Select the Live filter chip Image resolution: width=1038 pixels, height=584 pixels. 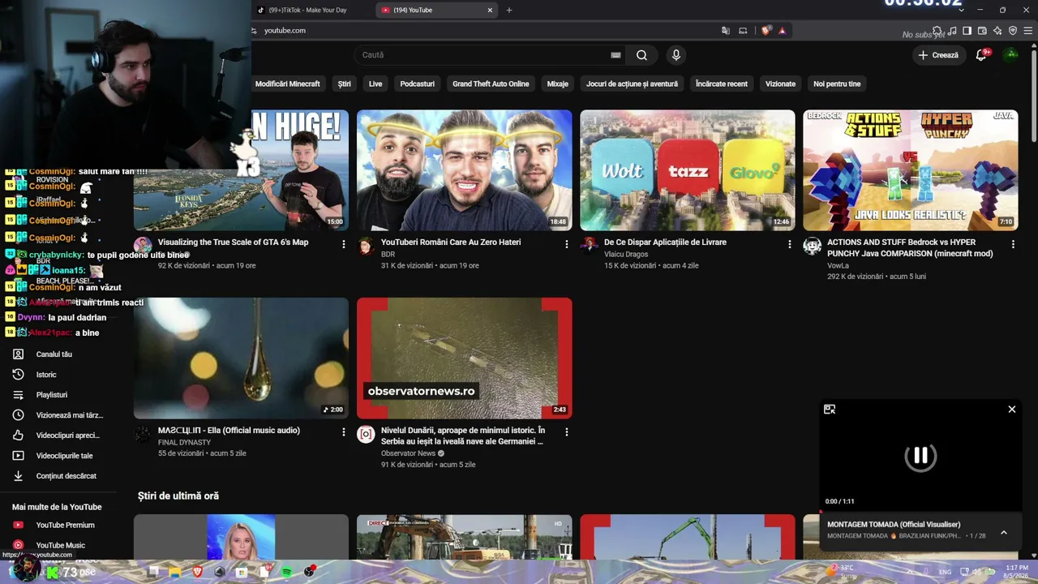[x=375, y=84]
